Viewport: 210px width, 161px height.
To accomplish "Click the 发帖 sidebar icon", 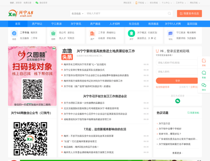I will tap(204, 62).
